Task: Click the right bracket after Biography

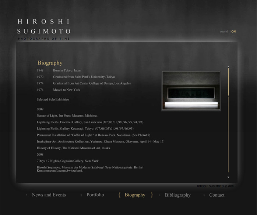Action: pos(152,195)
